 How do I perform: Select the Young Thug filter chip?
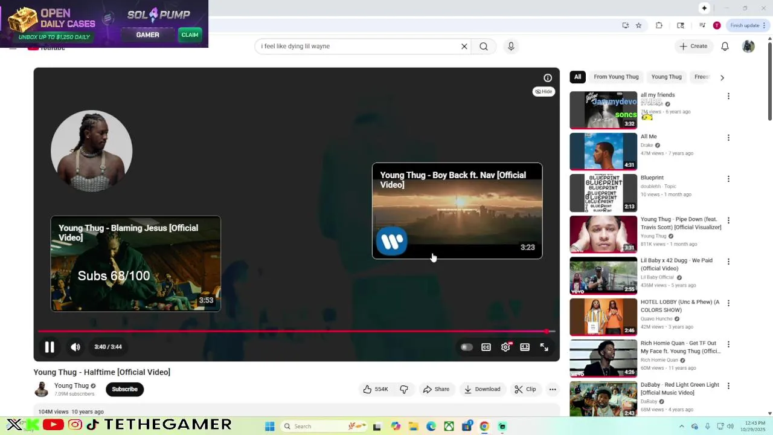tap(666, 77)
